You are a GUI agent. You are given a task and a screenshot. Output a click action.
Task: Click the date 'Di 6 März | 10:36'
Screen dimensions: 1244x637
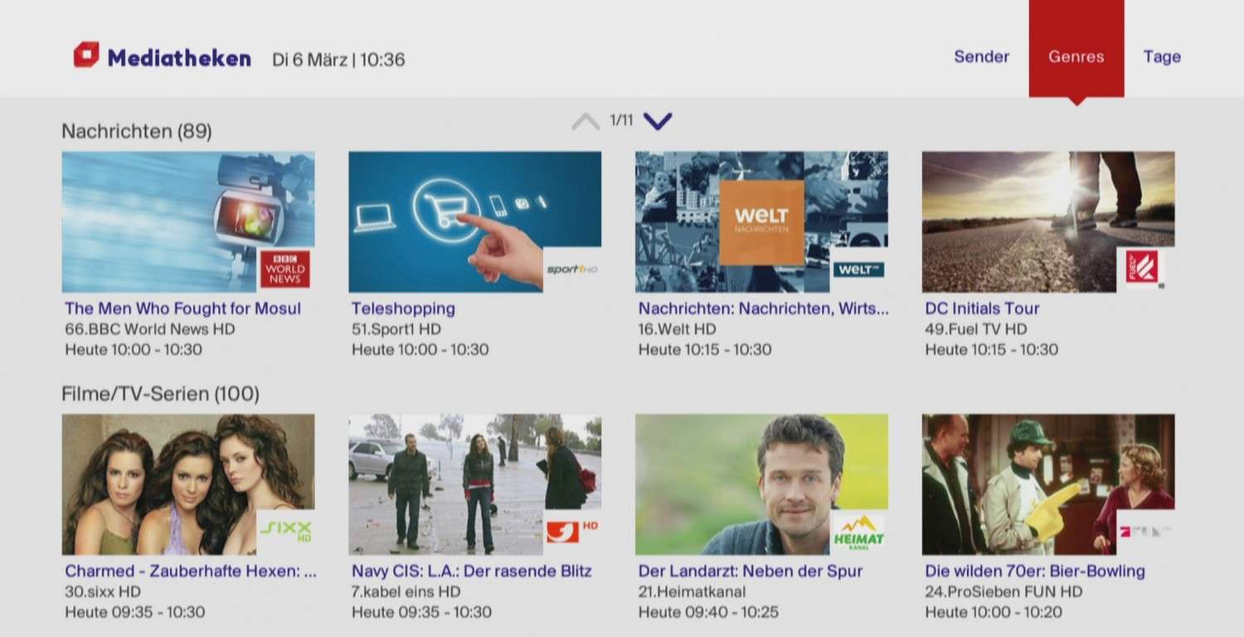338,60
